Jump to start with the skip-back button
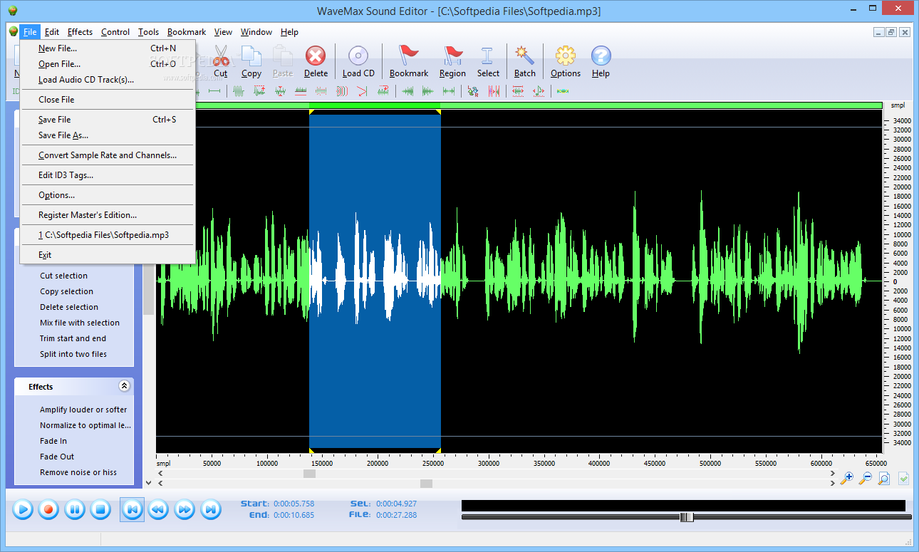This screenshot has height=552, width=919. click(132, 509)
